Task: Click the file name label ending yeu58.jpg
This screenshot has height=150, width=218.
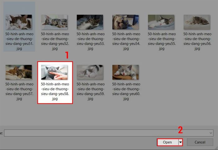Action: click(x=55, y=91)
